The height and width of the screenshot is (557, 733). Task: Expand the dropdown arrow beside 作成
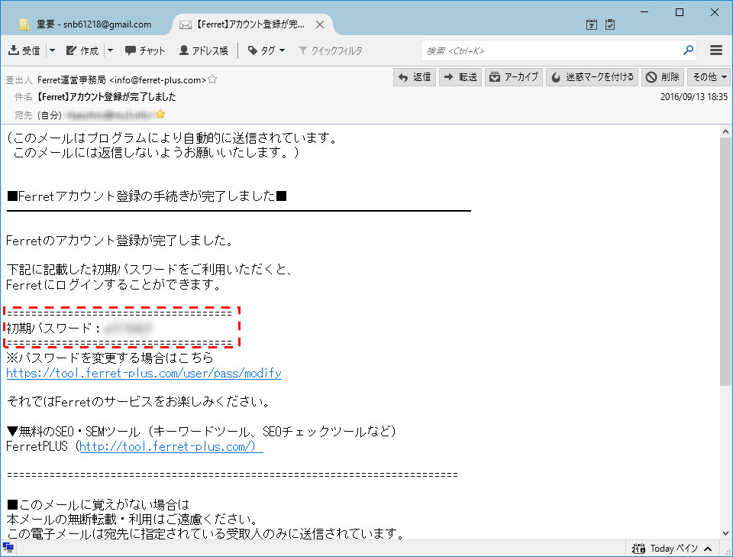(110, 50)
